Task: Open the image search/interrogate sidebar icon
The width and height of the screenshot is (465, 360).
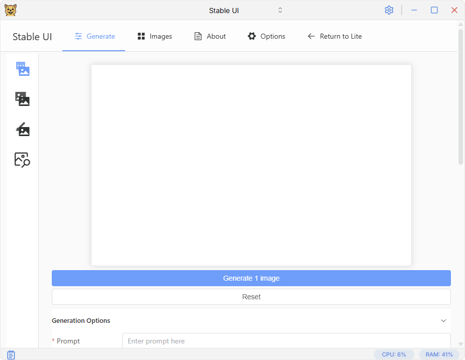Action: pyautogui.click(x=23, y=160)
